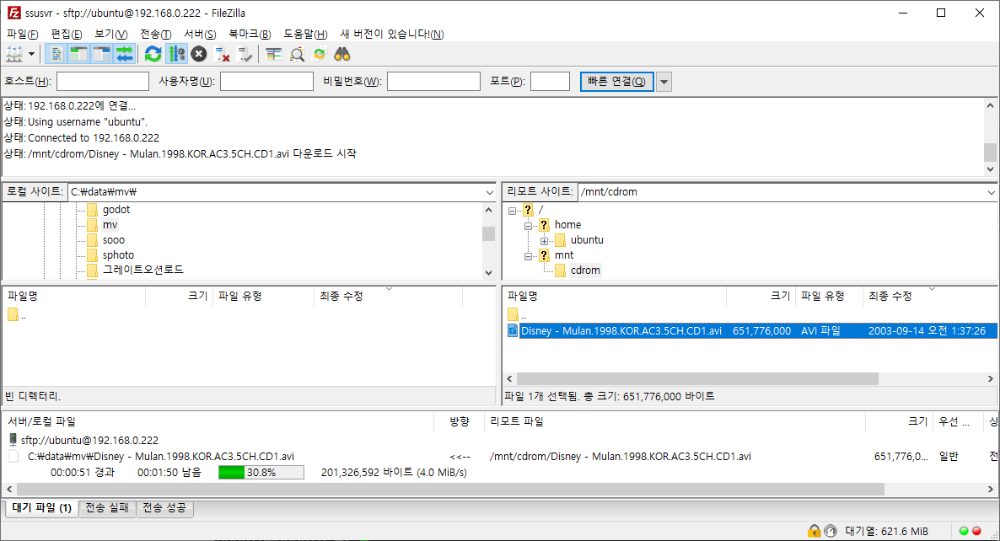Collapse the mnt node in remote tree
The height and width of the screenshot is (541, 1000).
(x=528, y=256)
